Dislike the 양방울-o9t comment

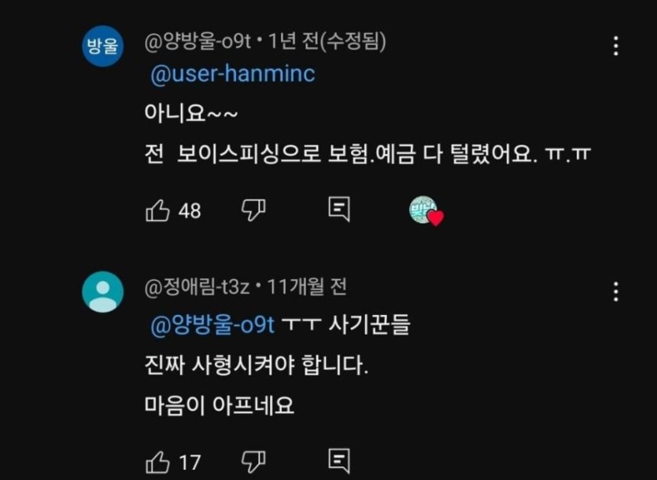tap(253, 210)
